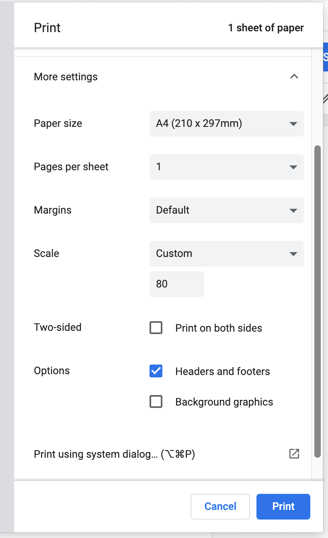This screenshot has height=538, width=328.
Task: Open the Margins selector set to Default
Action: tap(226, 210)
